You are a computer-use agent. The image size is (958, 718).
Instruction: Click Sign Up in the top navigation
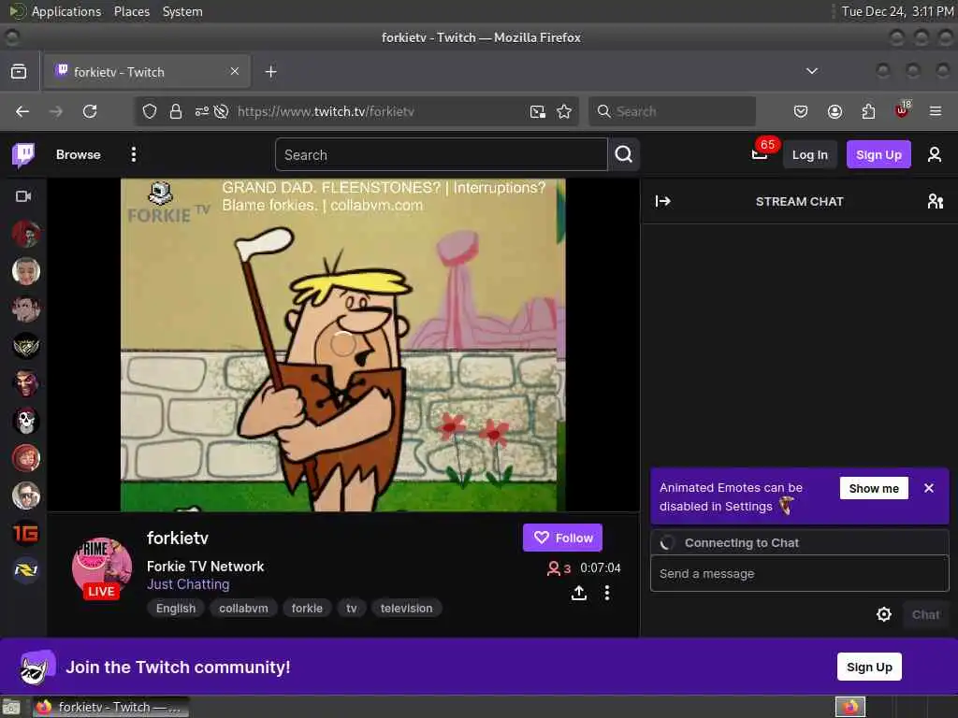(878, 154)
